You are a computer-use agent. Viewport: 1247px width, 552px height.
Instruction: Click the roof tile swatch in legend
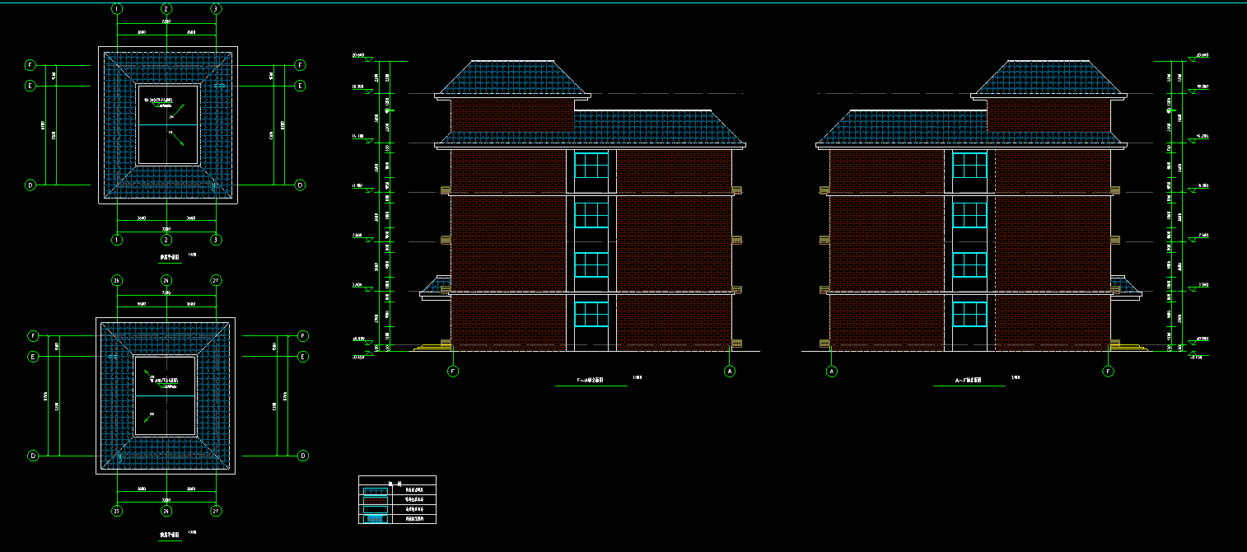[x=376, y=489]
